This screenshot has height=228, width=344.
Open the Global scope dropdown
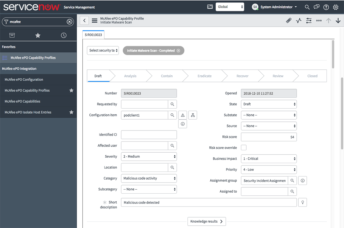pos(230,7)
